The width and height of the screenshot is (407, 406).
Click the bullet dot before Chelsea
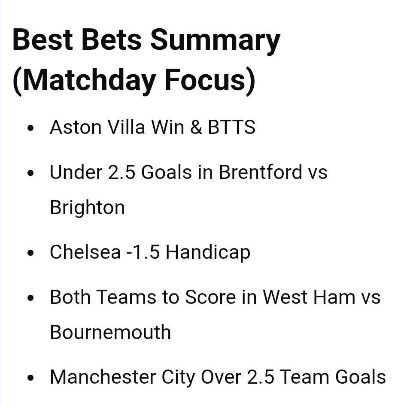30,253
